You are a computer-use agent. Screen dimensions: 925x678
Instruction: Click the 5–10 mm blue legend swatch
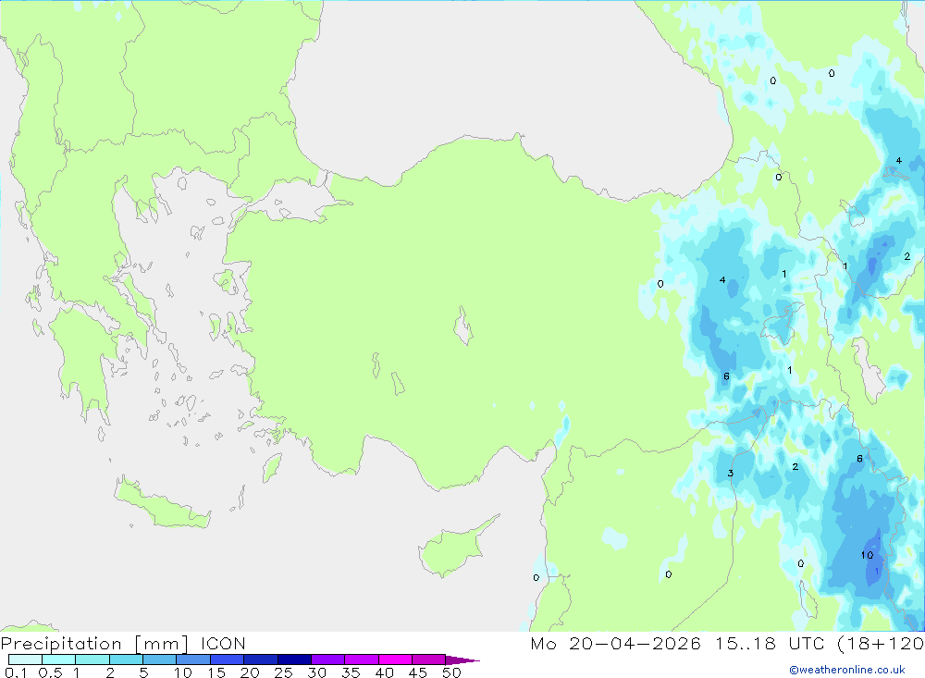click(x=159, y=660)
